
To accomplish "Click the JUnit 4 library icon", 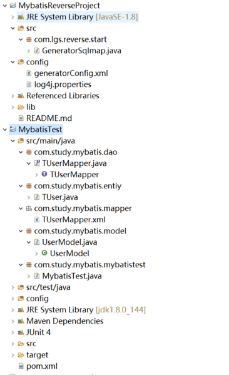I will (21, 332).
